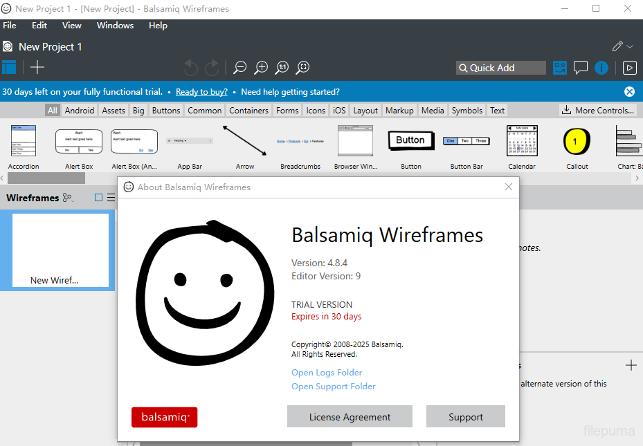Zoom in with the plus magnifier
Image resolution: width=643 pixels, height=446 pixels.
click(261, 68)
